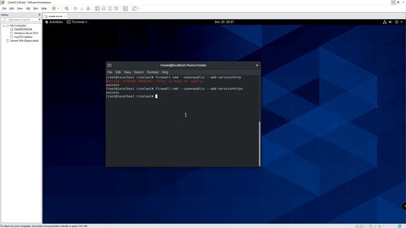Send Ctrl+Alt+Del to the guest
The width and height of the screenshot is (406, 228).
click(x=67, y=8)
